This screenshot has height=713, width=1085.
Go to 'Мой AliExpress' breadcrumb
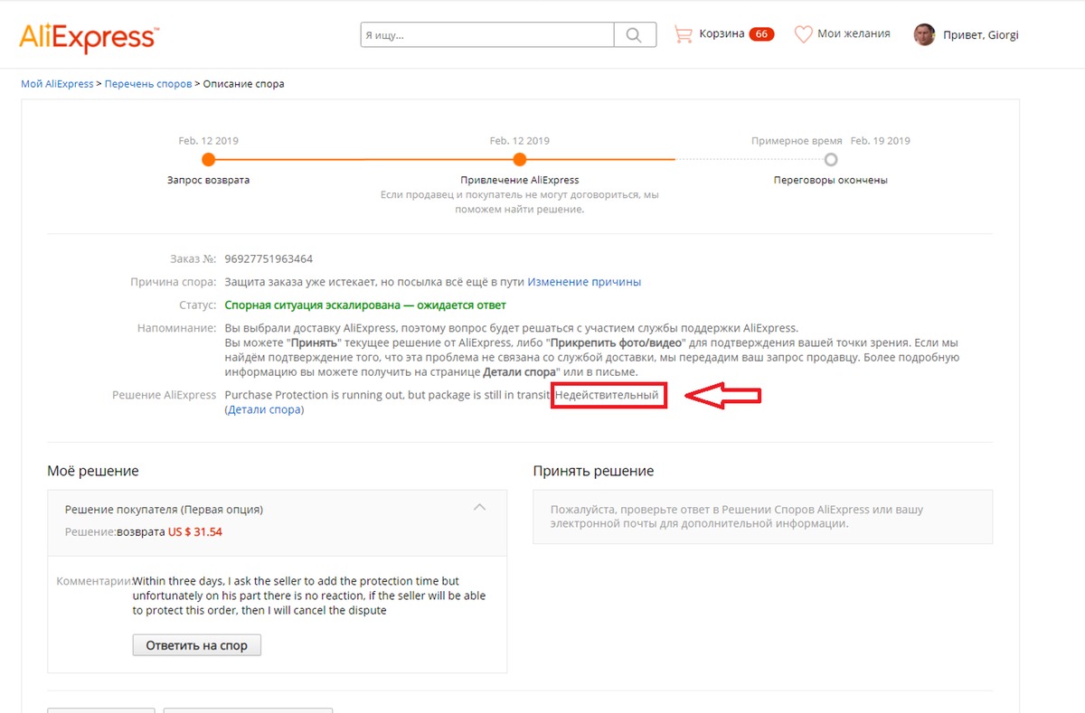[57, 84]
